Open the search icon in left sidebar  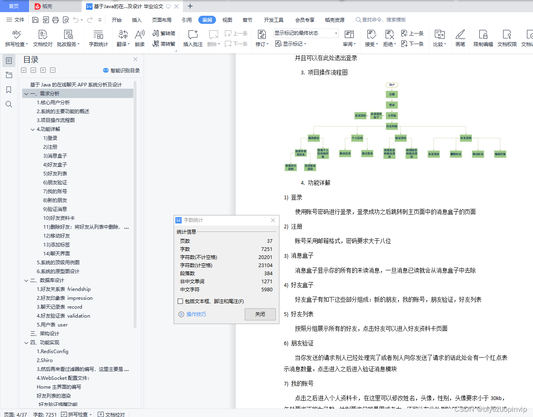point(9,104)
